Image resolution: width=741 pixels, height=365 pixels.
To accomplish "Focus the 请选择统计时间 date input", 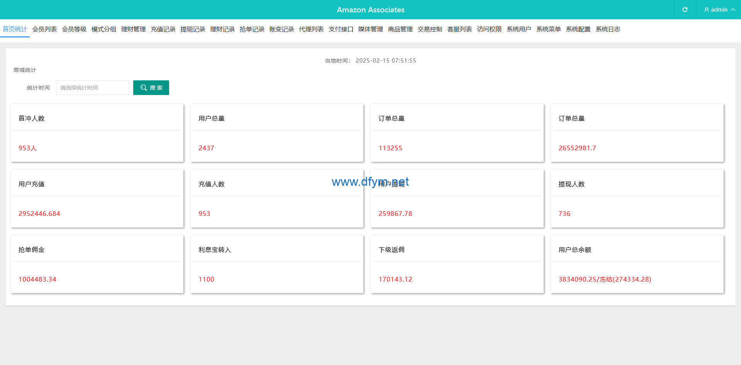I will click(x=93, y=88).
